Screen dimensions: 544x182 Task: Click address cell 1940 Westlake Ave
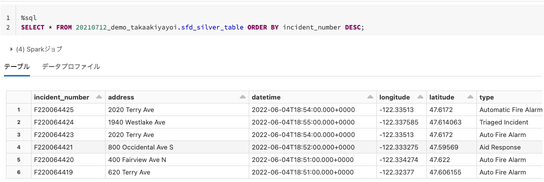(x=177, y=122)
